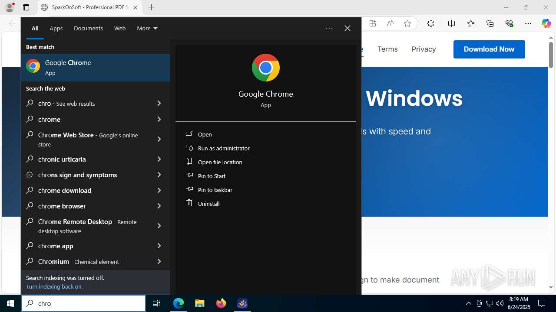Screen dimensions: 556x312
Task: Expand arrow for 'chrome download' suggestion
Action: (x=159, y=190)
